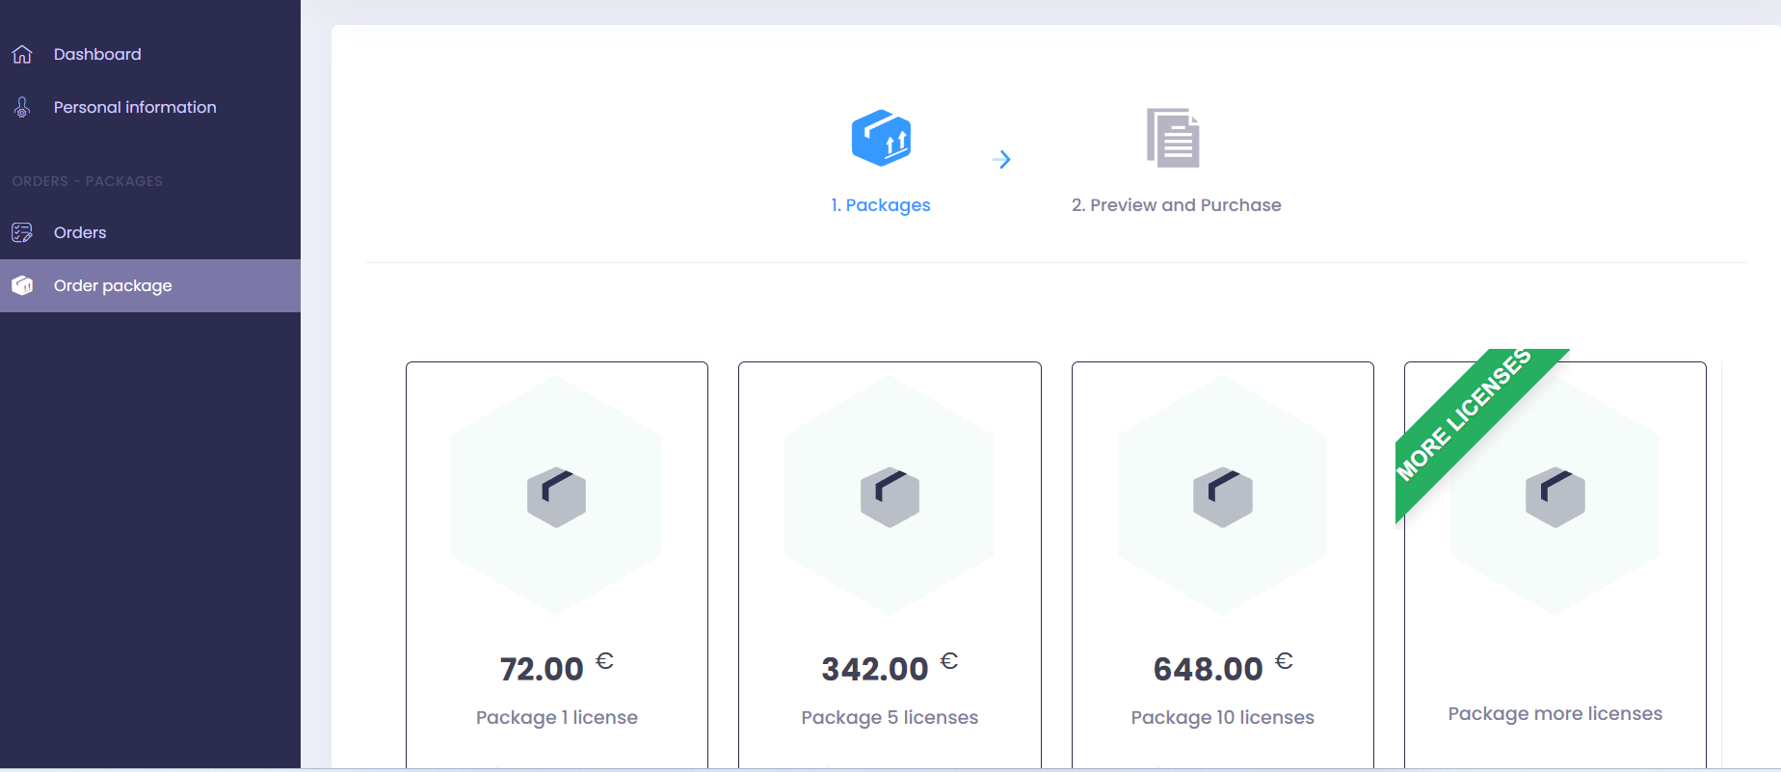
Task: Go to Personal information page
Action: (x=135, y=108)
